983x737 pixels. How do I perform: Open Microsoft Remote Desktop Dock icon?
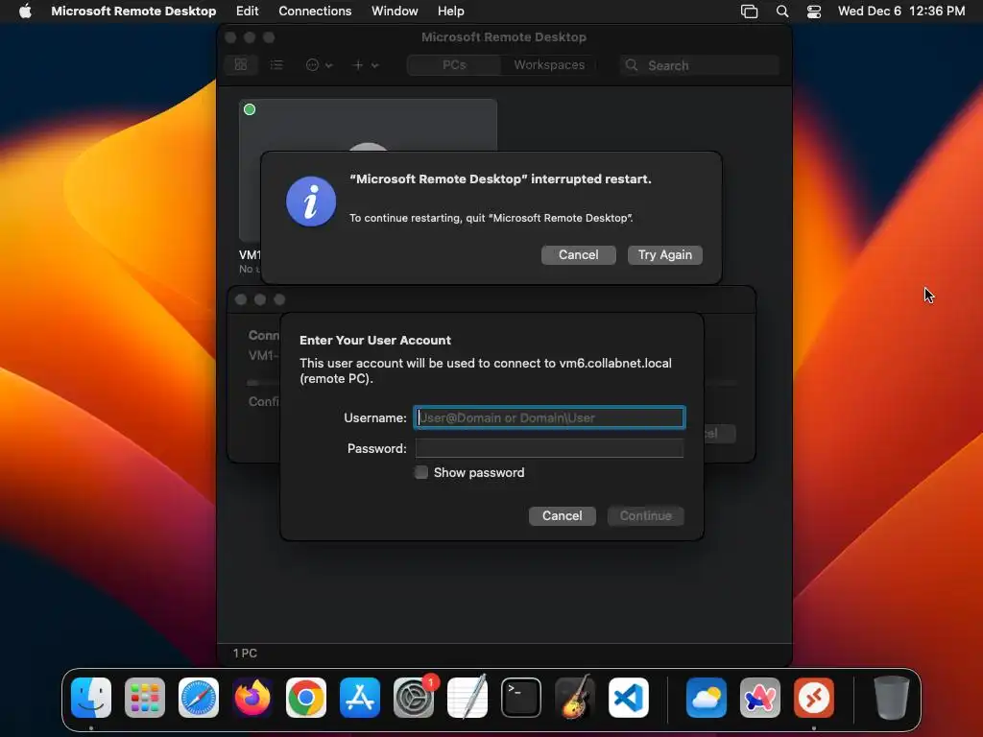click(814, 697)
